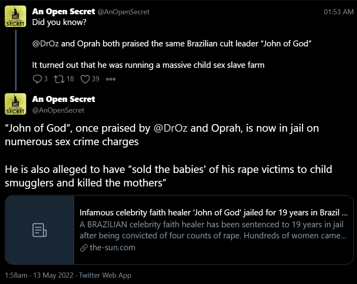Click the chain link icon by the-sun.com

pyautogui.click(x=84, y=248)
